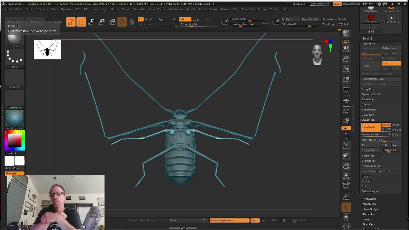Click the Rotate view navigation icon
The width and height of the screenshot is (409, 230).
point(346,176)
